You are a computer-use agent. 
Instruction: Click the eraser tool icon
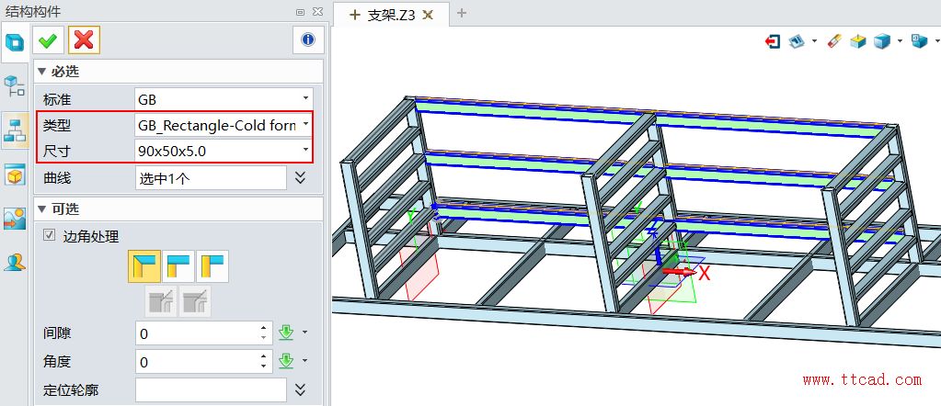(x=834, y=40)
